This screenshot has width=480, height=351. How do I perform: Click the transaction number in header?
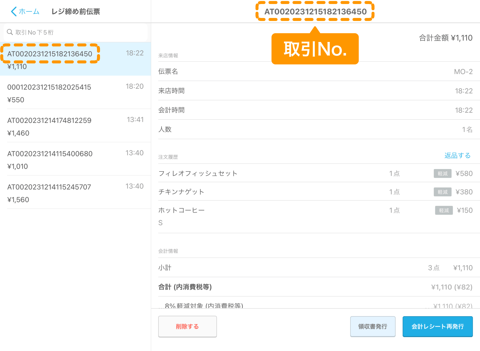(315, 11)
